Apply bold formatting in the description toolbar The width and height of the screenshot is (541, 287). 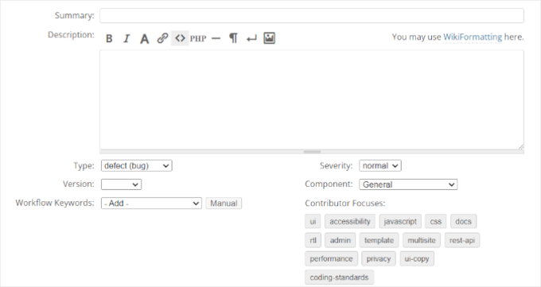tap(109, 38)
